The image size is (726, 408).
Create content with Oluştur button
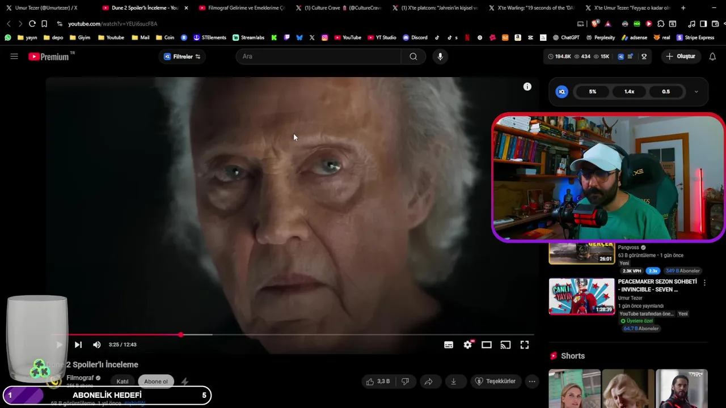pos(681,56)
